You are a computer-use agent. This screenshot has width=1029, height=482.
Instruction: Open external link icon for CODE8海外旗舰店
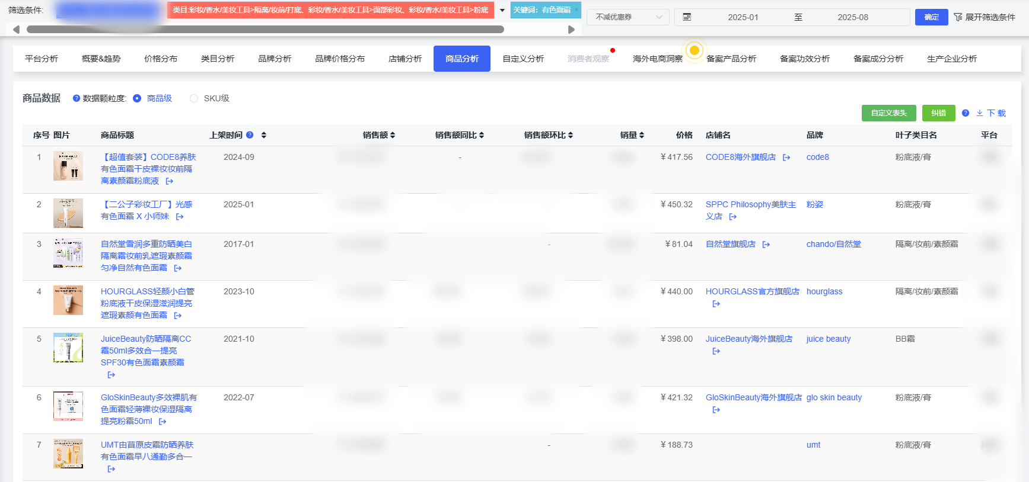click(786, 158)
